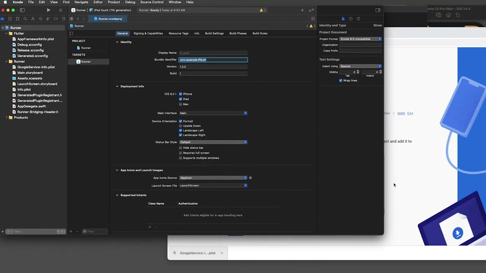Open the Status Bar Style dropdown

(213, 142)
